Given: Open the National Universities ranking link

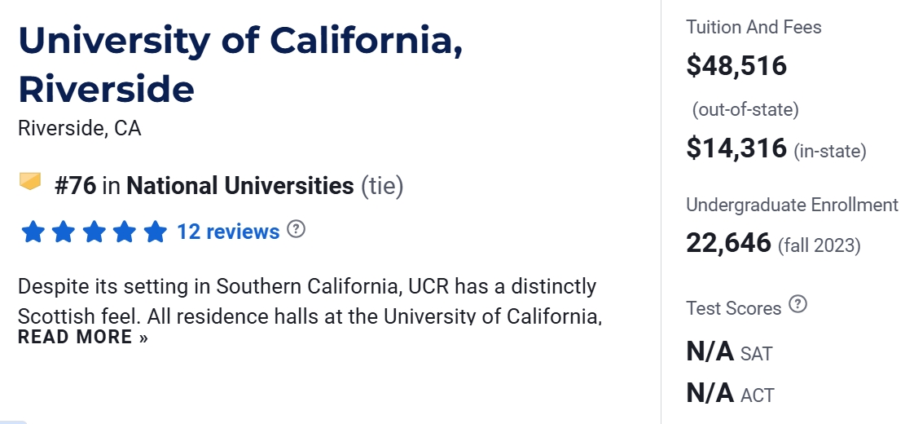Looking at the screenshot, I should [x=240, y=186].
